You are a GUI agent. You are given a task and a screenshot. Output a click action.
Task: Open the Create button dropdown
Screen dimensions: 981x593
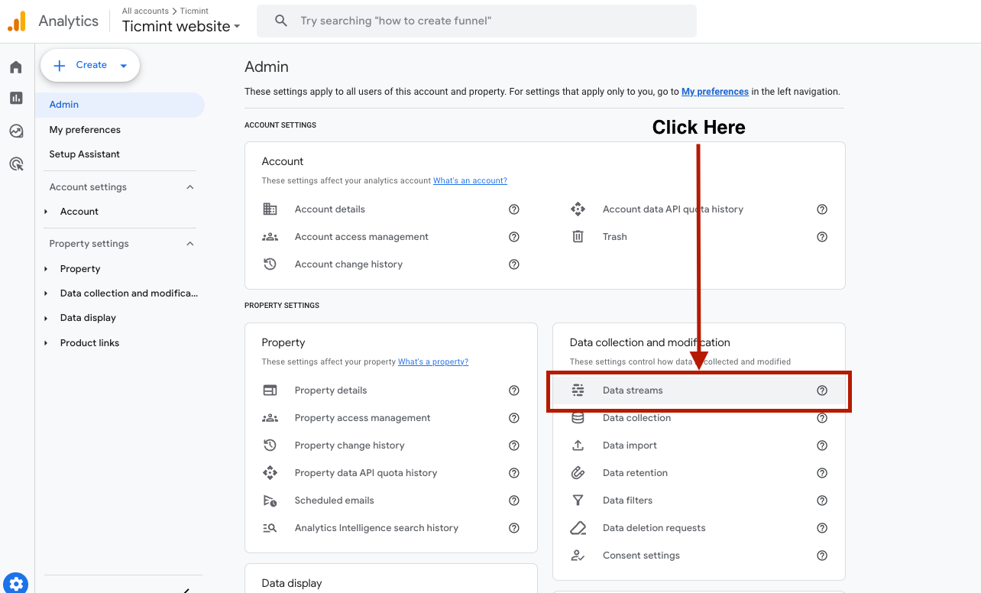coord(123,66)
